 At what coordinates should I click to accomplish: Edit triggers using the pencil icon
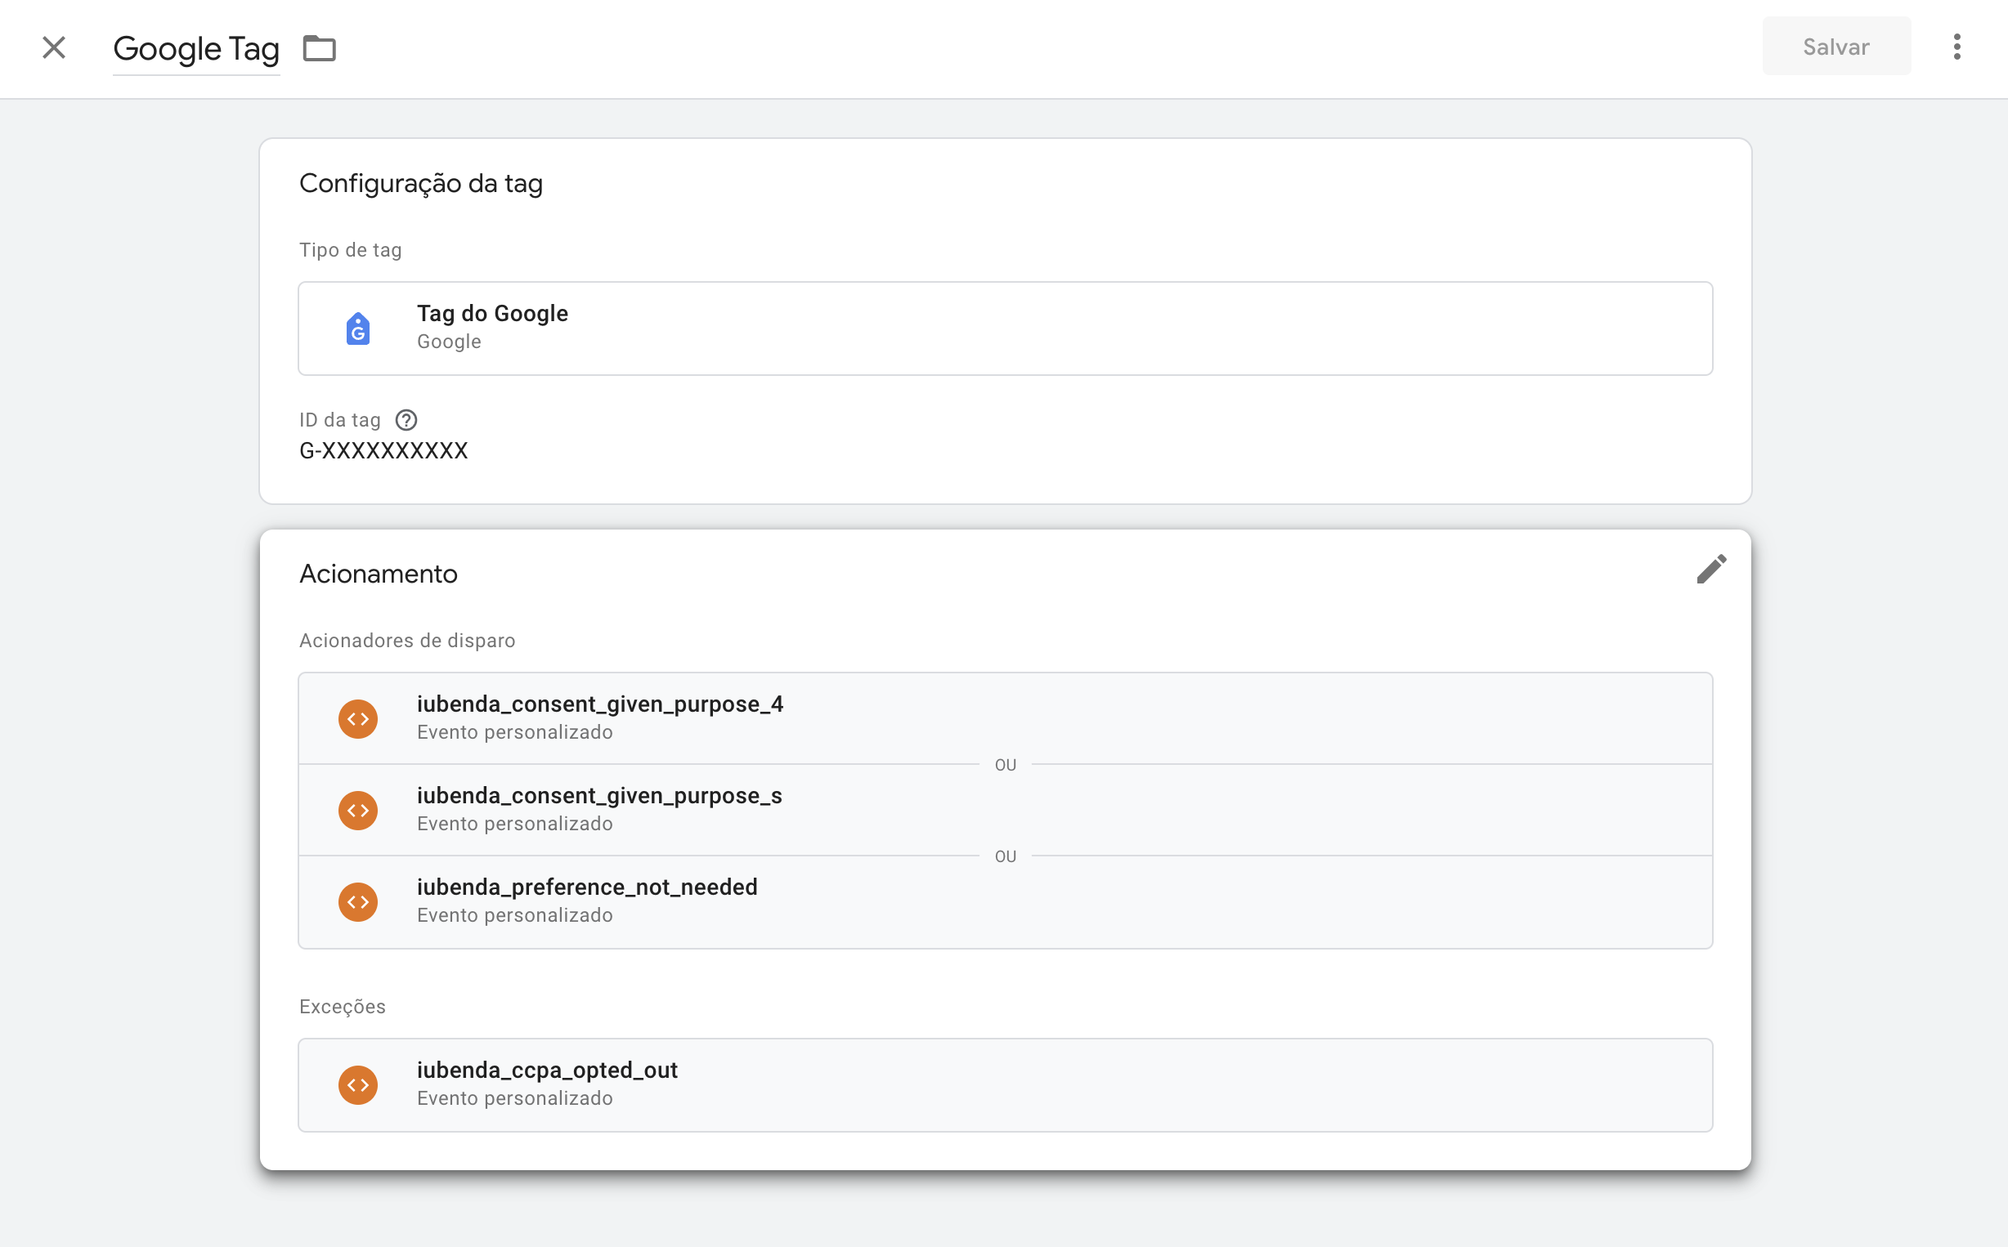[x=1711, y=570]
